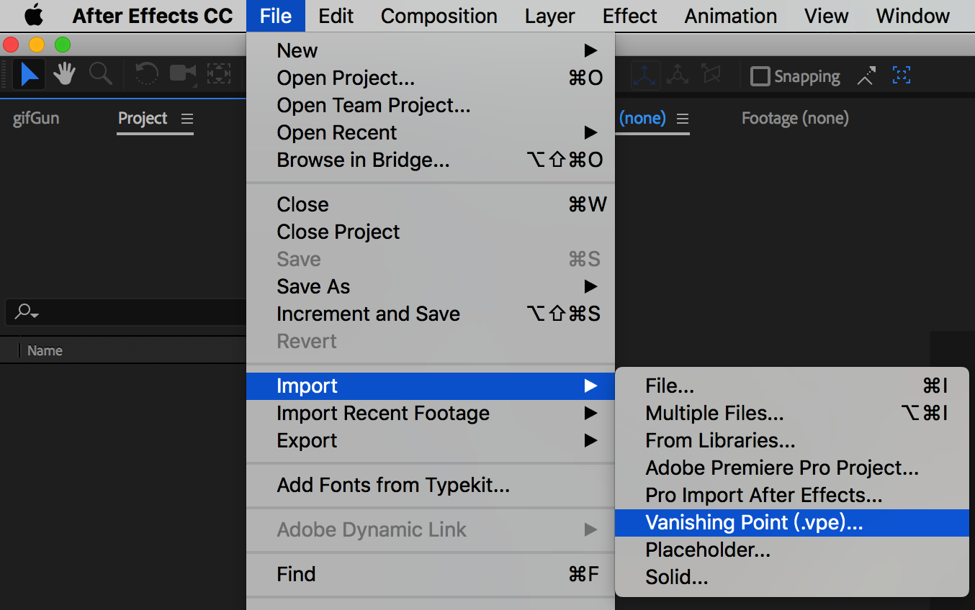The height and width of the screenshot is (610, 975).
Task: Close the open File menu
Action: click(276, 16)
